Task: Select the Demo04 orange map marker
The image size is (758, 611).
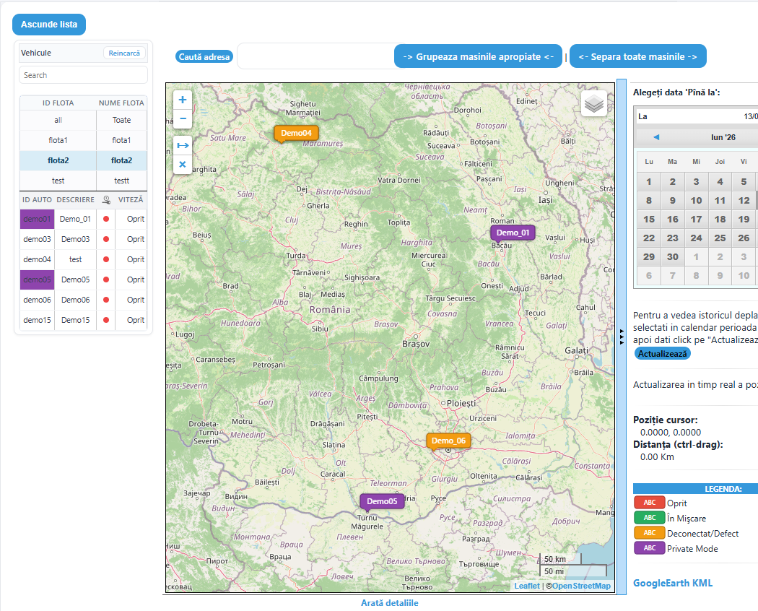Action: coord(296,133)
